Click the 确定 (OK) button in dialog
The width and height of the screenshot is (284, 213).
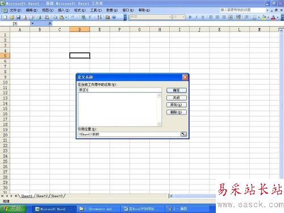click(177, 90)
